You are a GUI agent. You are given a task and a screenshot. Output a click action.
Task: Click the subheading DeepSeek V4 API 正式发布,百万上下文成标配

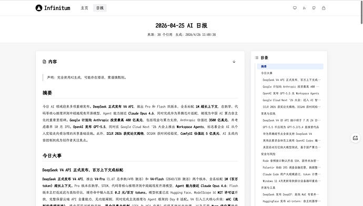click(x=83, y=170)
